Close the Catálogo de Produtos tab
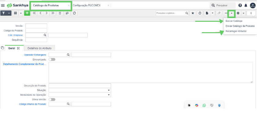The width and height of the screenshot is (257, 114). [x=69, y=6]
